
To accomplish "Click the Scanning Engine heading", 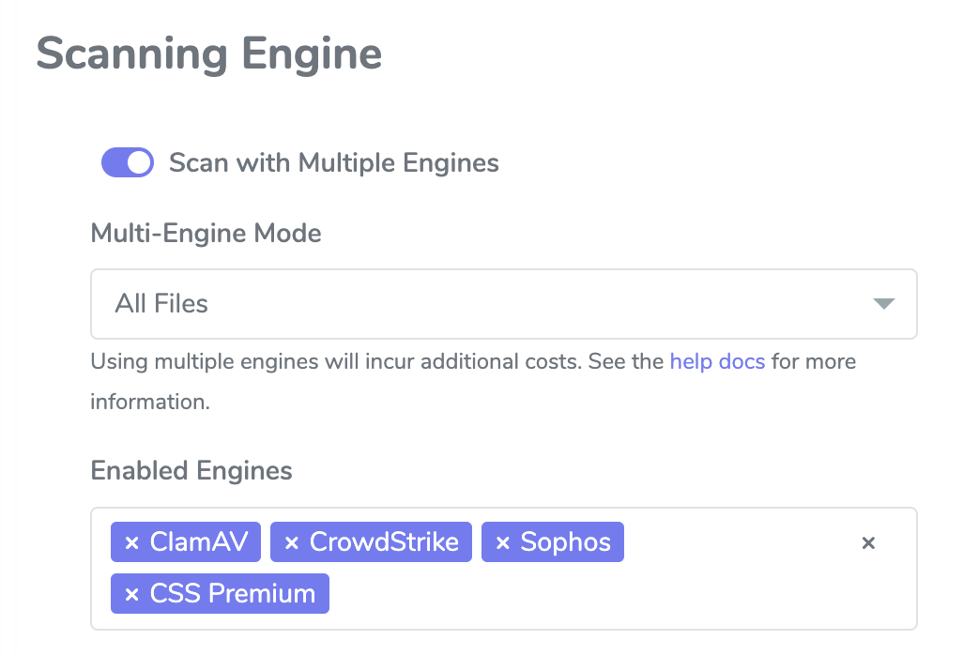I will [x=208, y=54].
